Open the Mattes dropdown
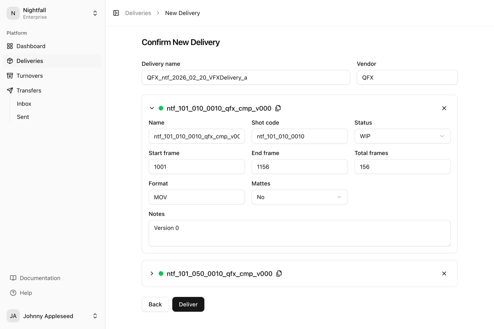This screenshot has width=494, height=329. pos(299,197)
